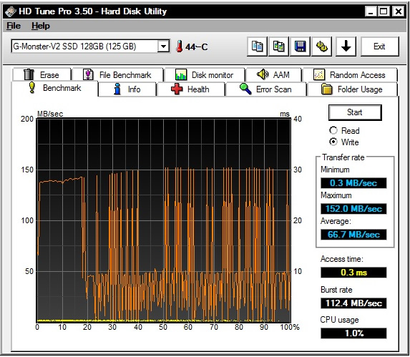Click the copy text to clipboard icon
The width and height of the screenshot is (410, 357).
(x=257, y=47)
